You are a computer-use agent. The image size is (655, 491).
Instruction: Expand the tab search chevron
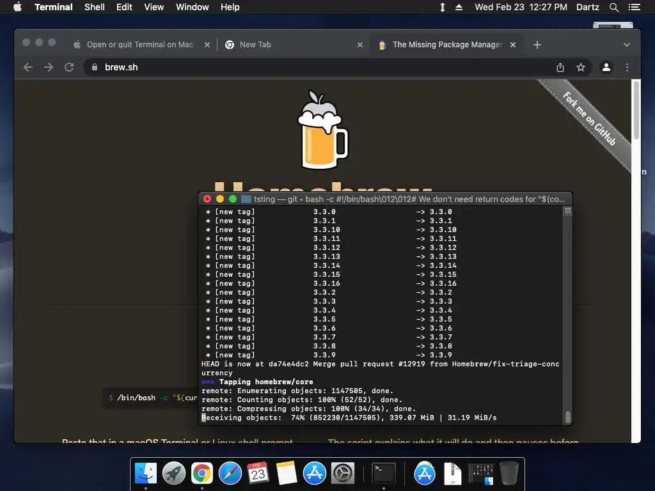click(x=627, y=45)
